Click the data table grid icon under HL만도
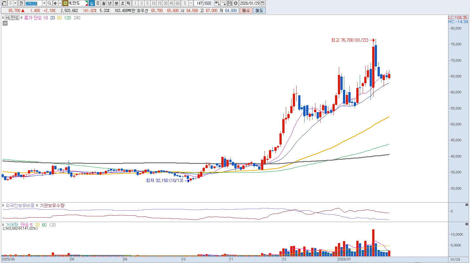This screenshot has height=263, width=470. [x=5, y=23]
